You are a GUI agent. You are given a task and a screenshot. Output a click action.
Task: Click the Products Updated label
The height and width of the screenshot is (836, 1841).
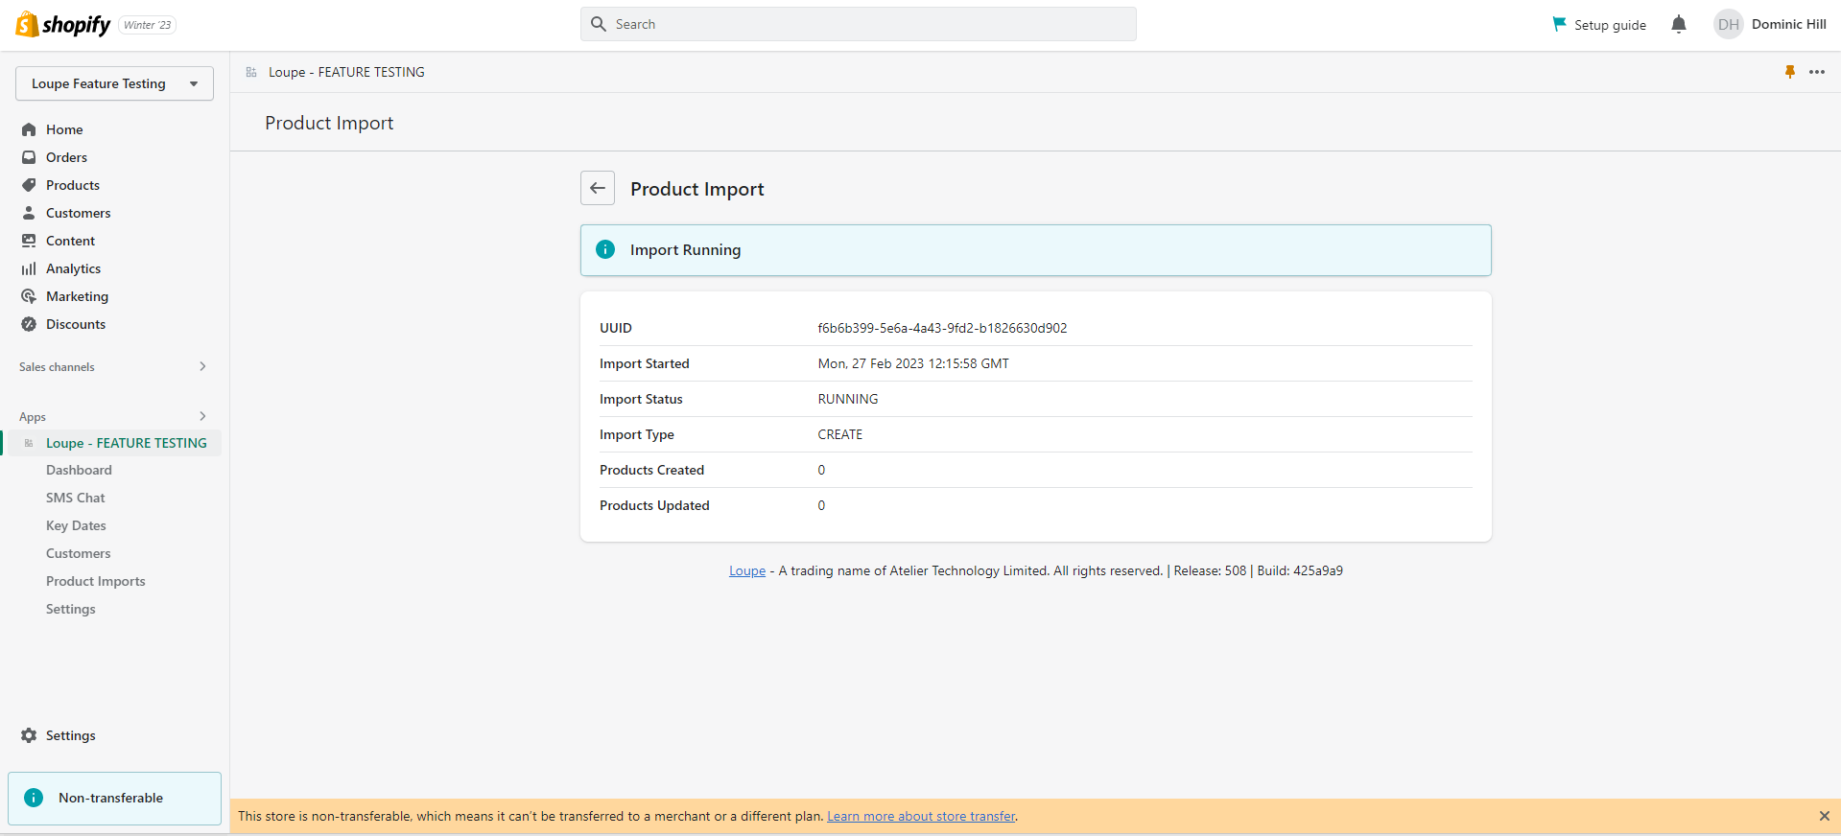click(654, 505)
